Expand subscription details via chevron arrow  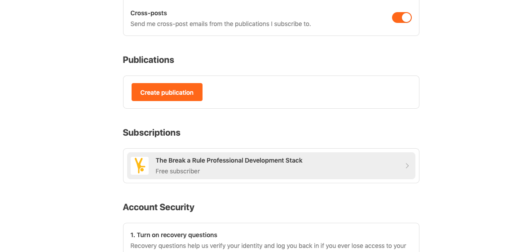coord(407,166)
